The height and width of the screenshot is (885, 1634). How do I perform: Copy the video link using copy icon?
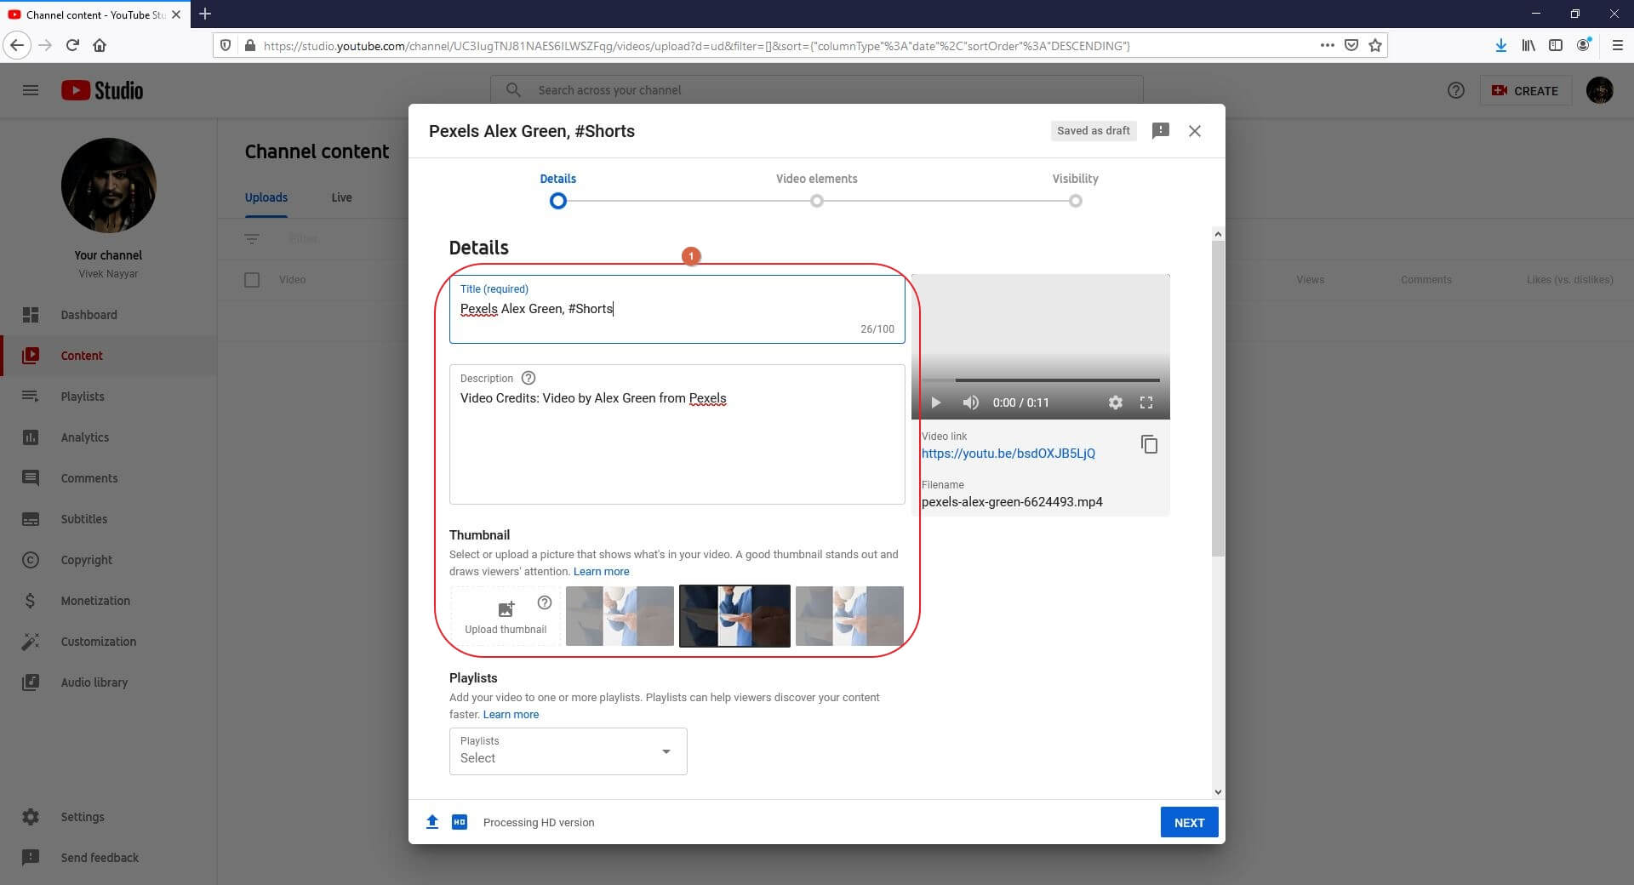pyautogui.click(x=1149, y=444)
